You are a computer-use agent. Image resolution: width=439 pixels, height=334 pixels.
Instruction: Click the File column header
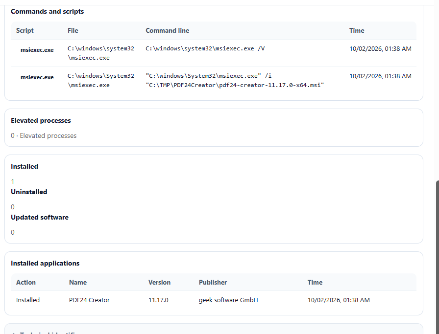pyautogui.click(x=73, y=30)
